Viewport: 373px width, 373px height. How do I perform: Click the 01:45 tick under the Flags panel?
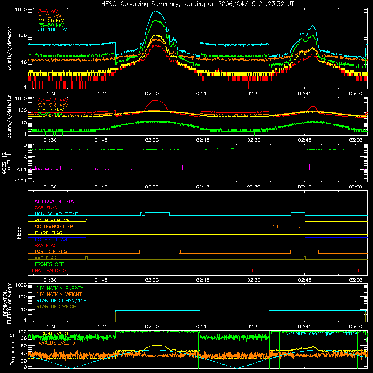(x=101, y=280)
